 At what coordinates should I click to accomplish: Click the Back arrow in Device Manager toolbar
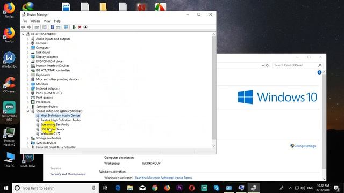click(x=23, y=27)
